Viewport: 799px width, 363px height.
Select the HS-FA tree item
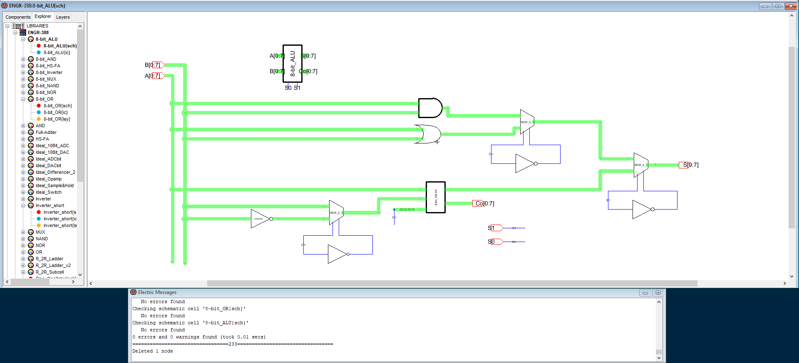click(42, 139)
